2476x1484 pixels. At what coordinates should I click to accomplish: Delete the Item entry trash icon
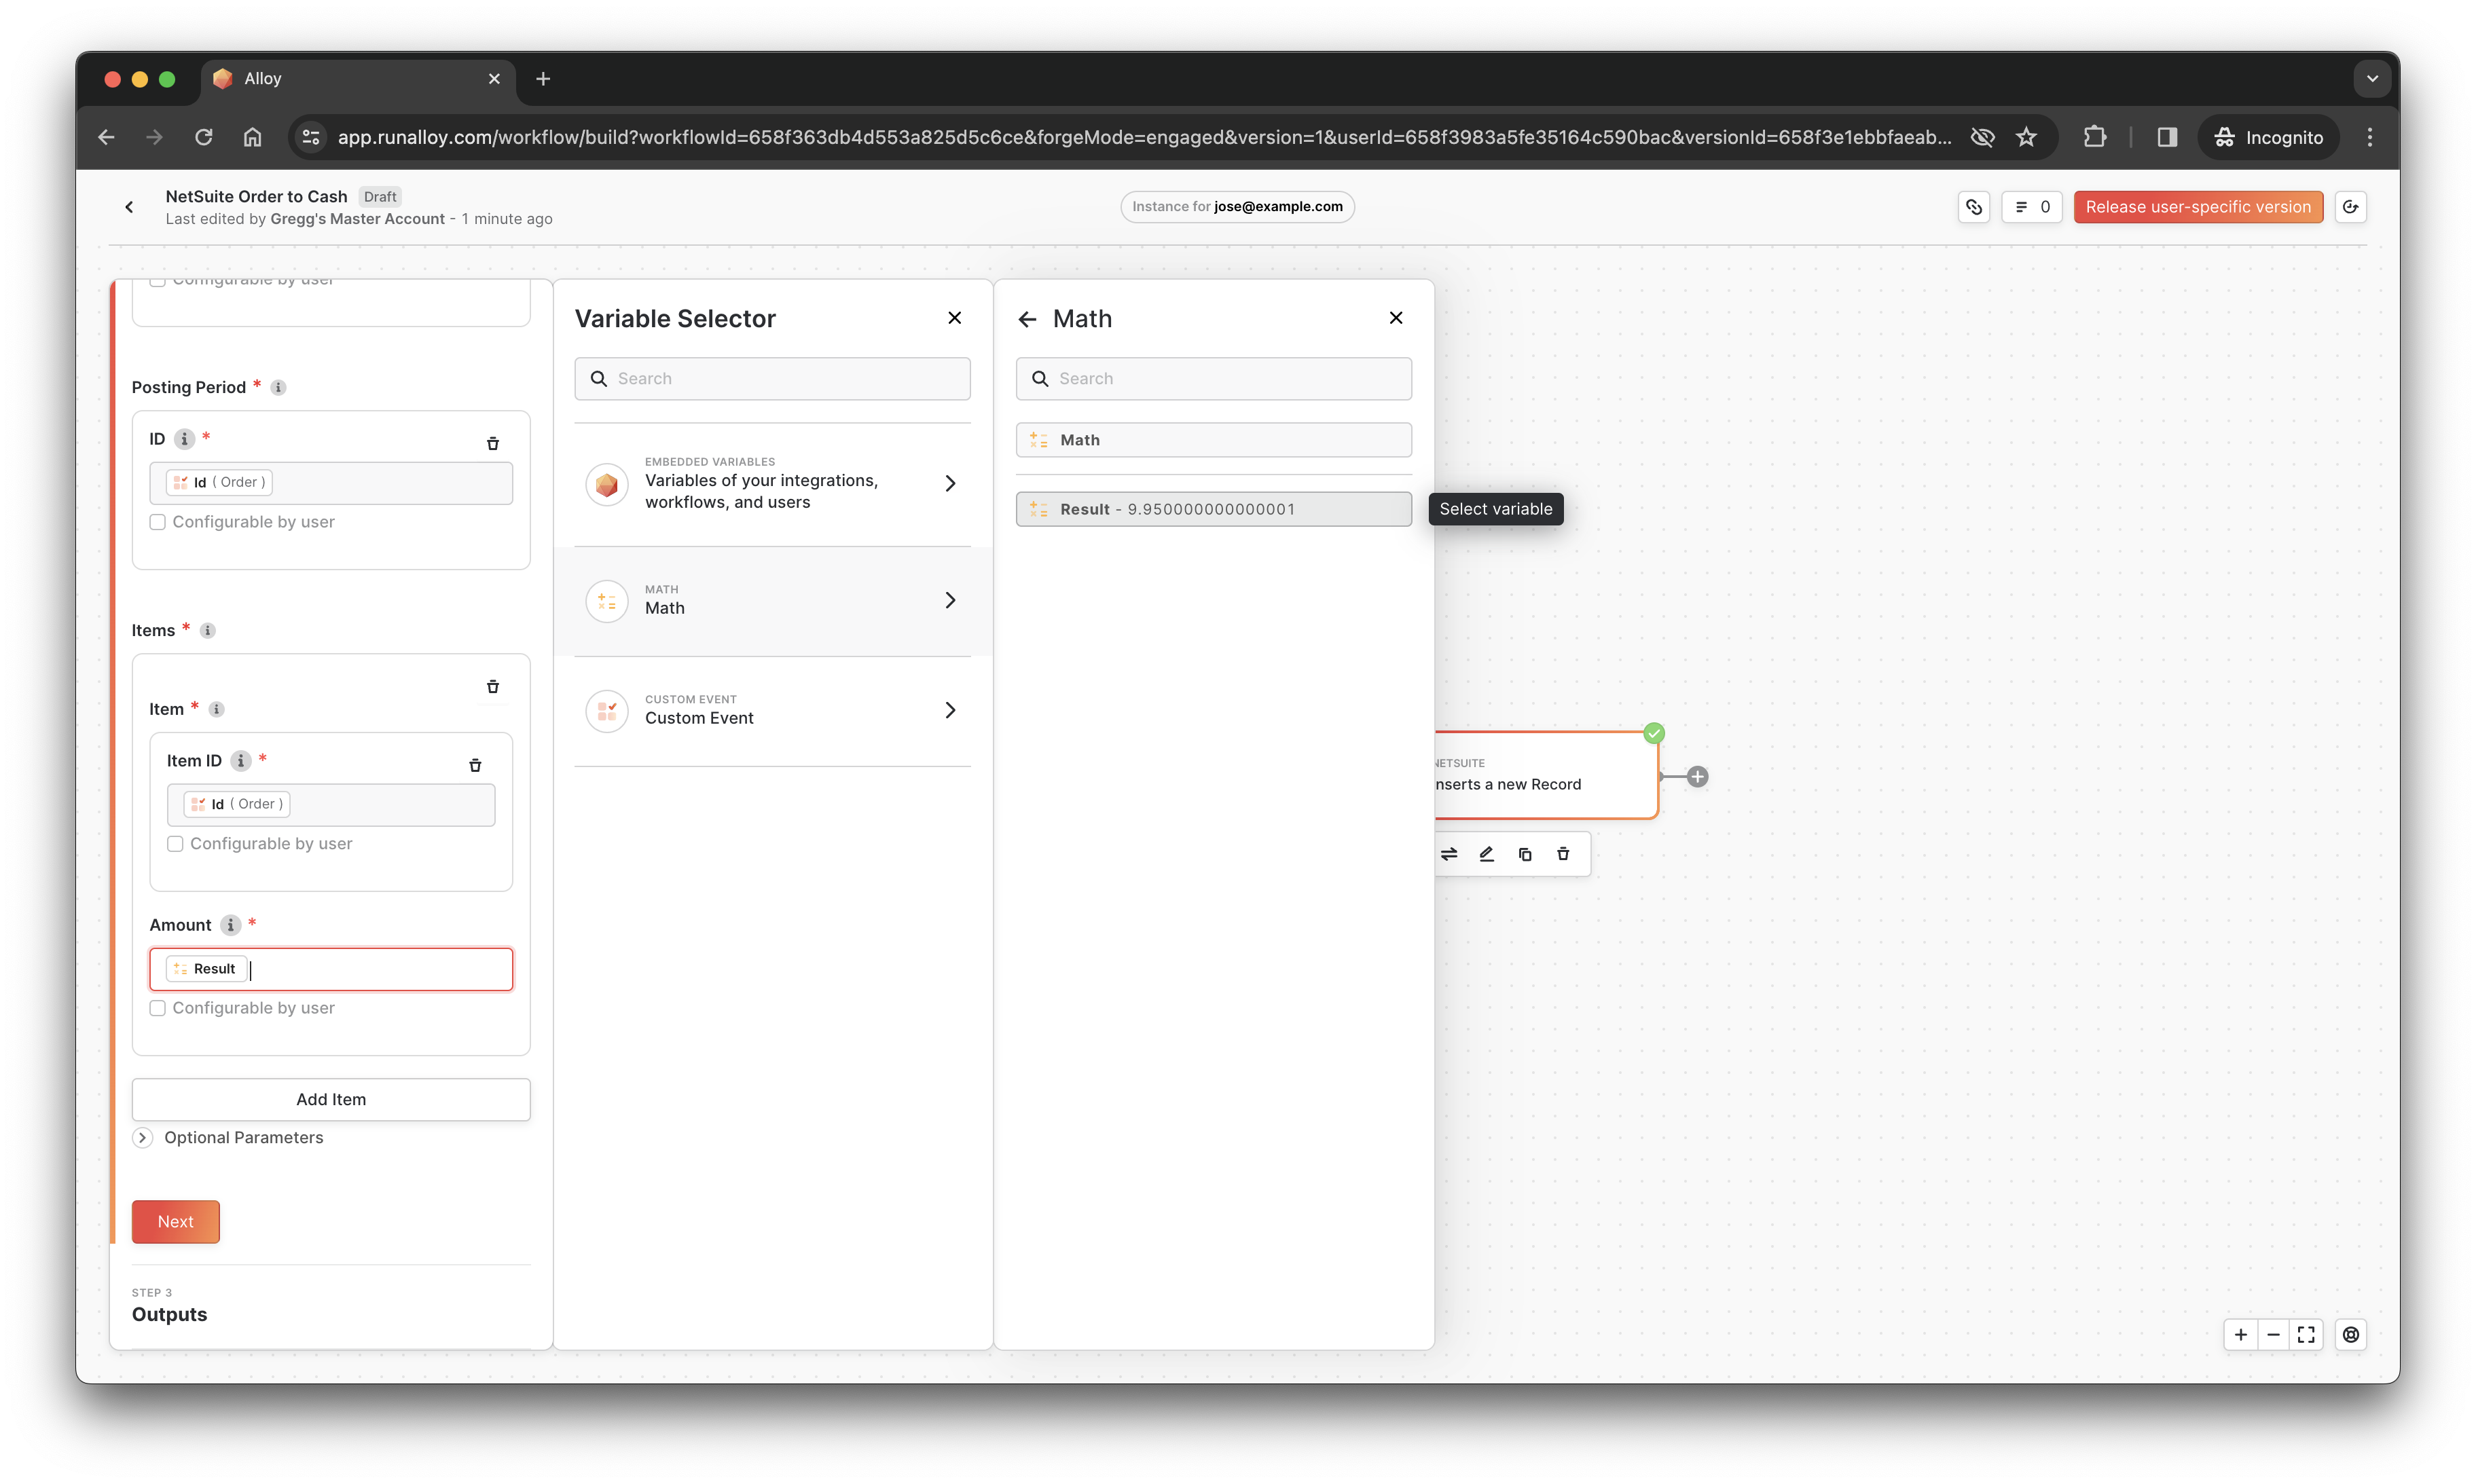pos(493,687)
